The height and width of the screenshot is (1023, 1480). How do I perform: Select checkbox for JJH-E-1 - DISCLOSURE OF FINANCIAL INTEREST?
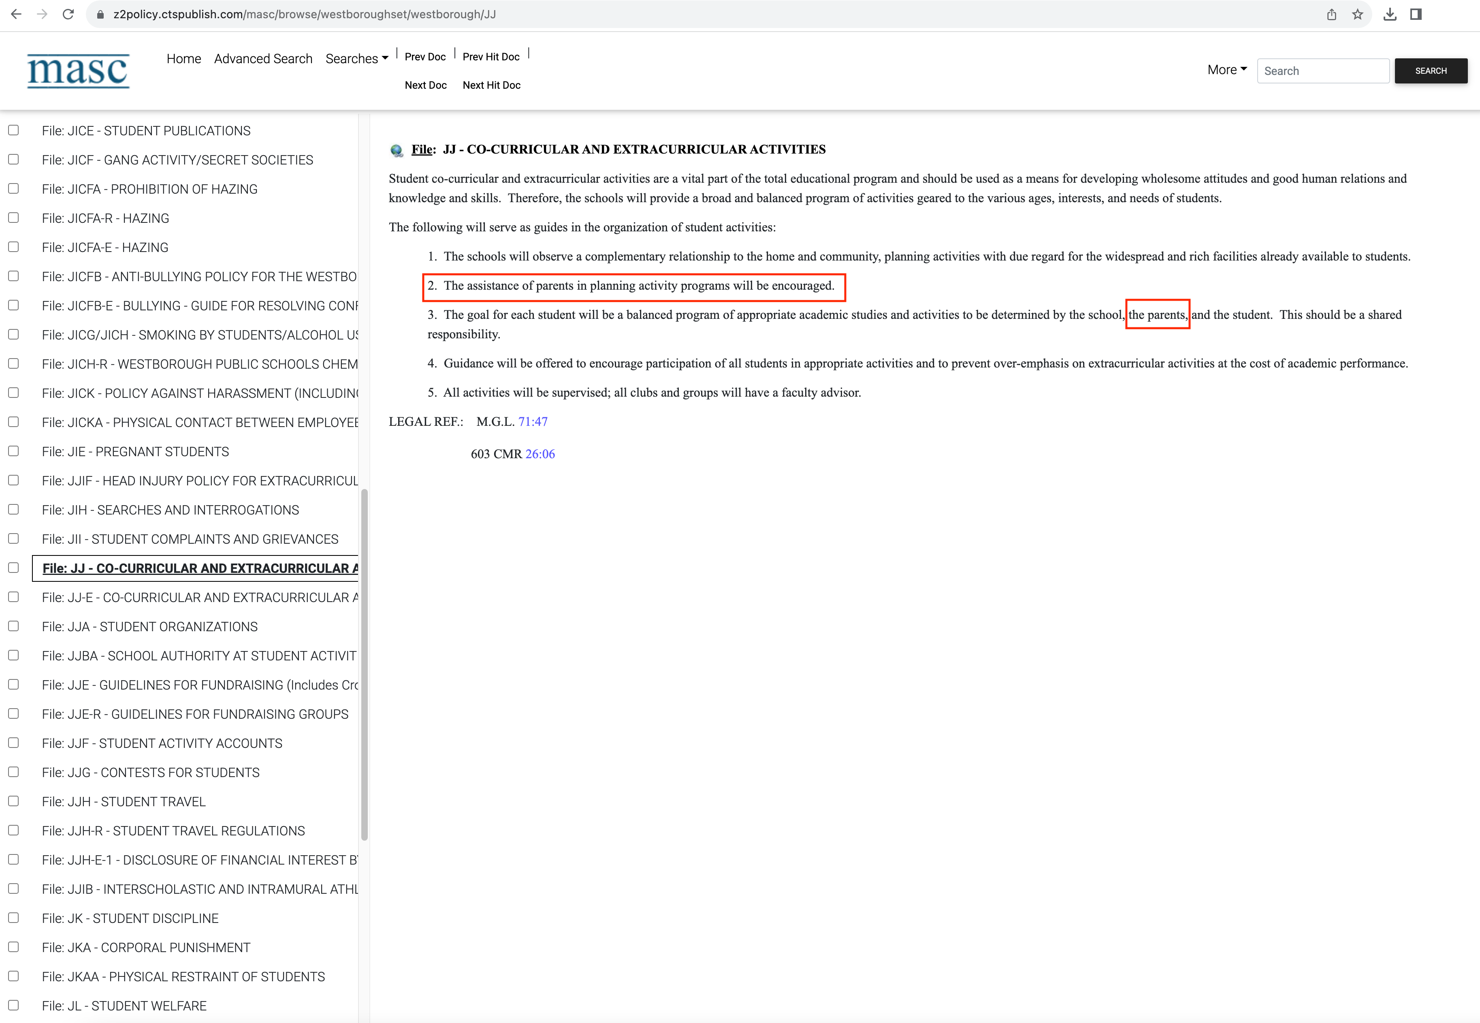pos(13,860)
